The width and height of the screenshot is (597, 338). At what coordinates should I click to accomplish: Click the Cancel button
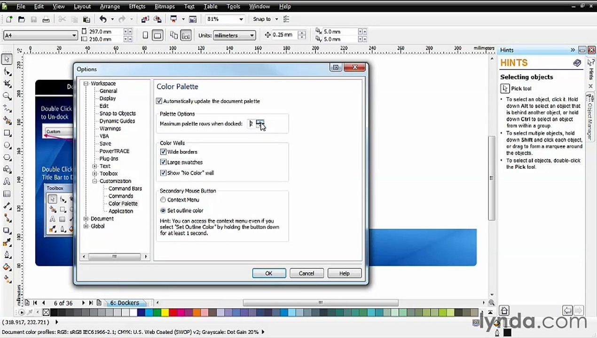coord(306,274)
